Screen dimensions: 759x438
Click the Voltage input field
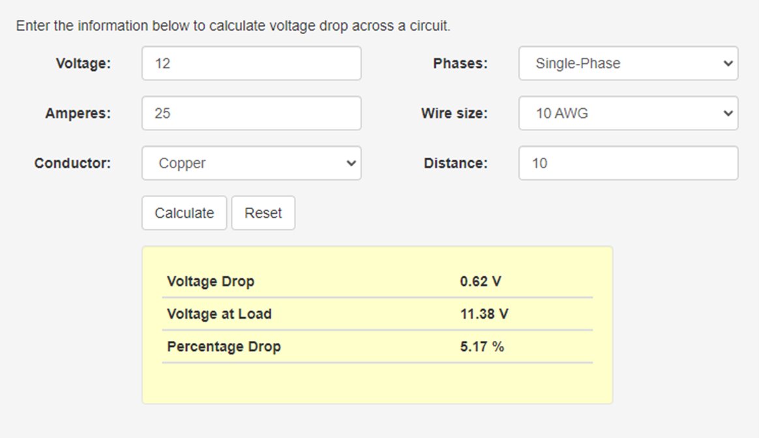tap(251, 63)
